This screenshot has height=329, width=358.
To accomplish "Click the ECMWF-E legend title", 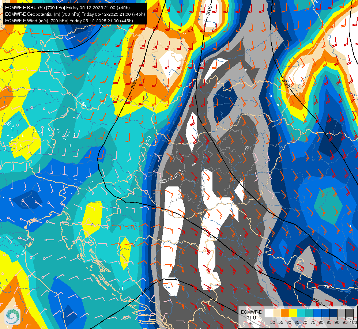I will coord(251,312).
